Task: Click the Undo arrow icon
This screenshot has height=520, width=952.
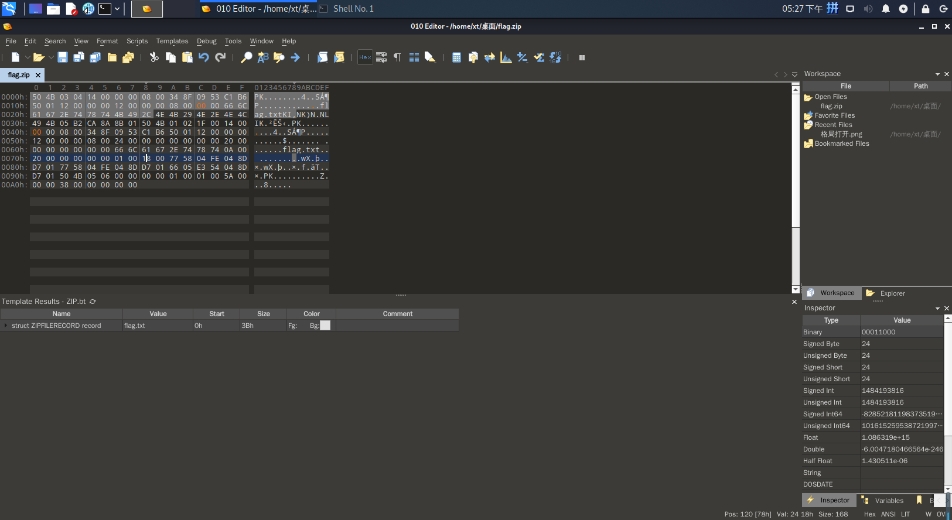Action: pyautogui.click(x=203, y=57)
